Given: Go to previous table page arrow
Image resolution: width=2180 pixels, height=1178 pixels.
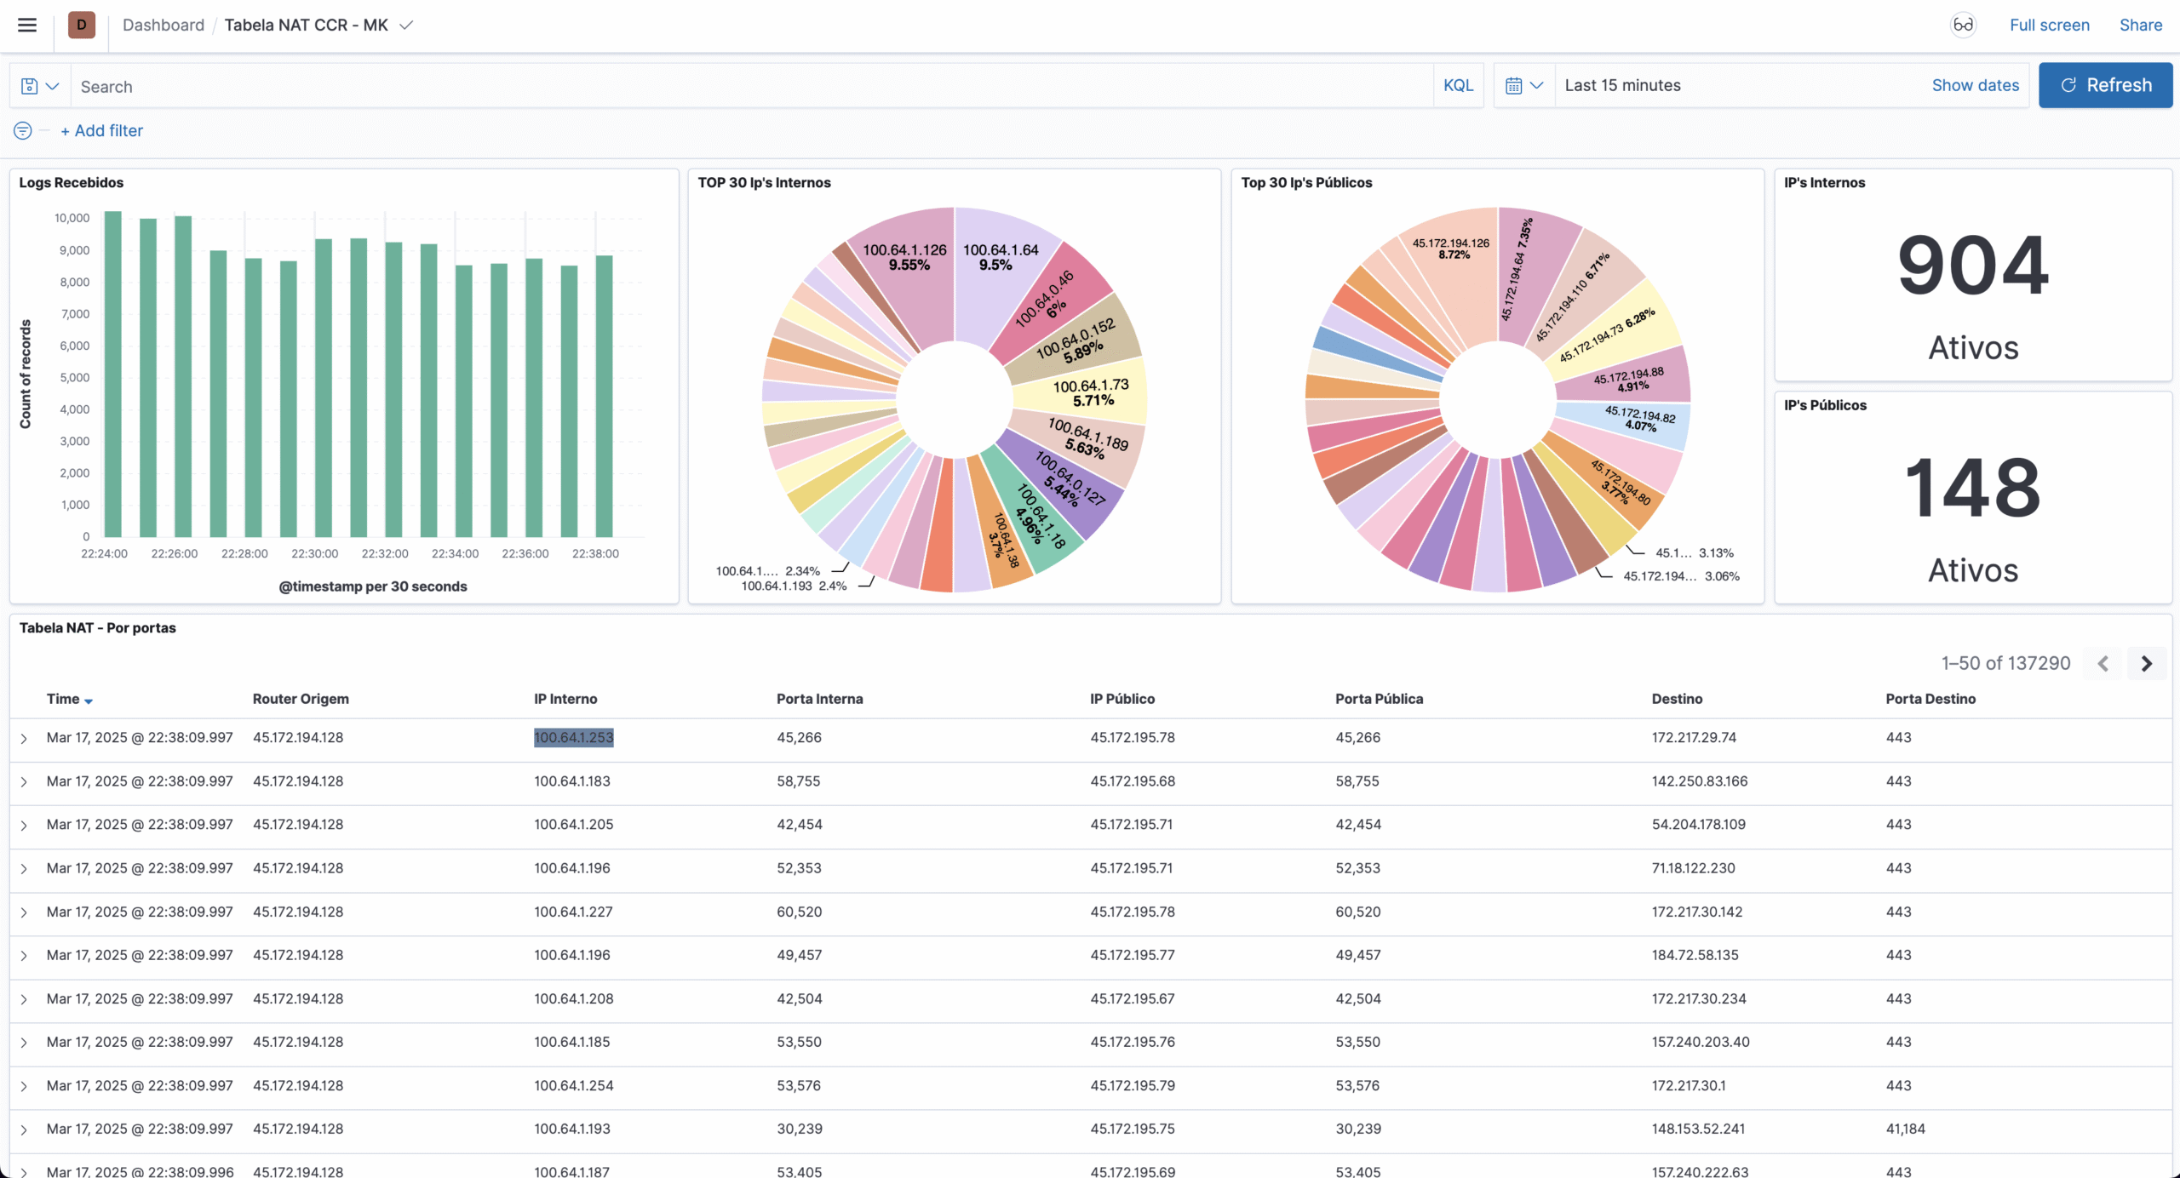Looking at the screenshot, I should [x=2103, y=663].
